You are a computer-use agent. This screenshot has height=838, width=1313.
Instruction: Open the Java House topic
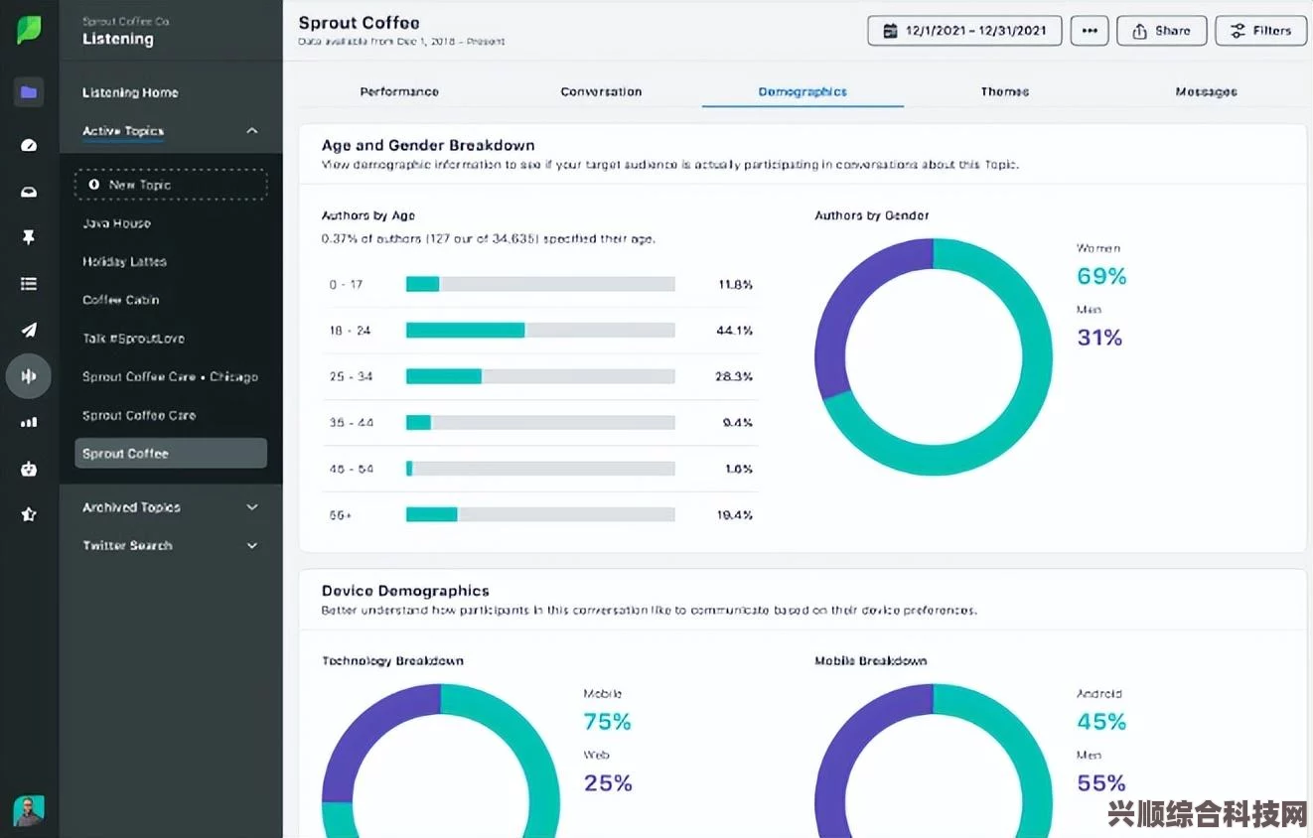click(x=116, y=223)
